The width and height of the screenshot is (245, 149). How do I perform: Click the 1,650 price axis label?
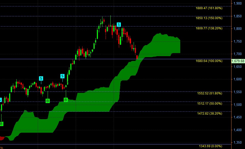(x=238, y=67)
